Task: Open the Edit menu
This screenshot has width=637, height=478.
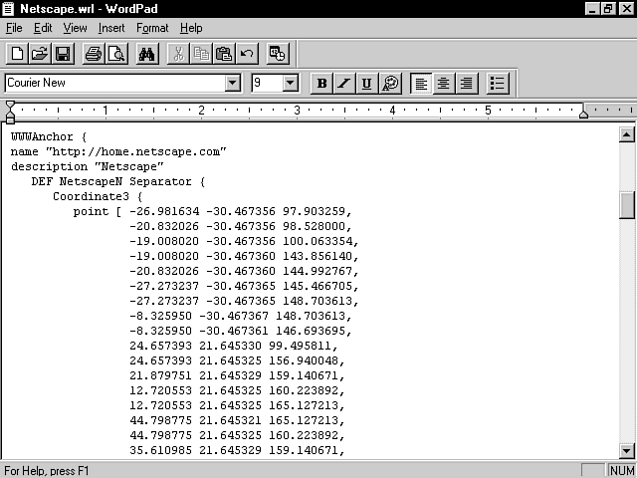Action: tap(43, 28)
